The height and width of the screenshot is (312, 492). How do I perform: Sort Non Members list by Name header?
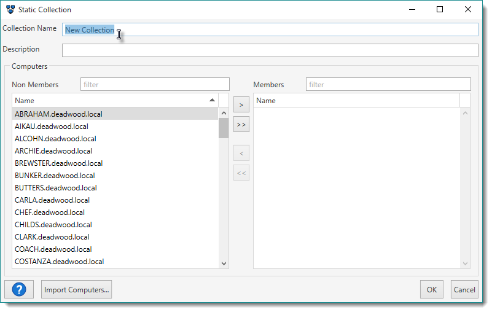point(114,100)
